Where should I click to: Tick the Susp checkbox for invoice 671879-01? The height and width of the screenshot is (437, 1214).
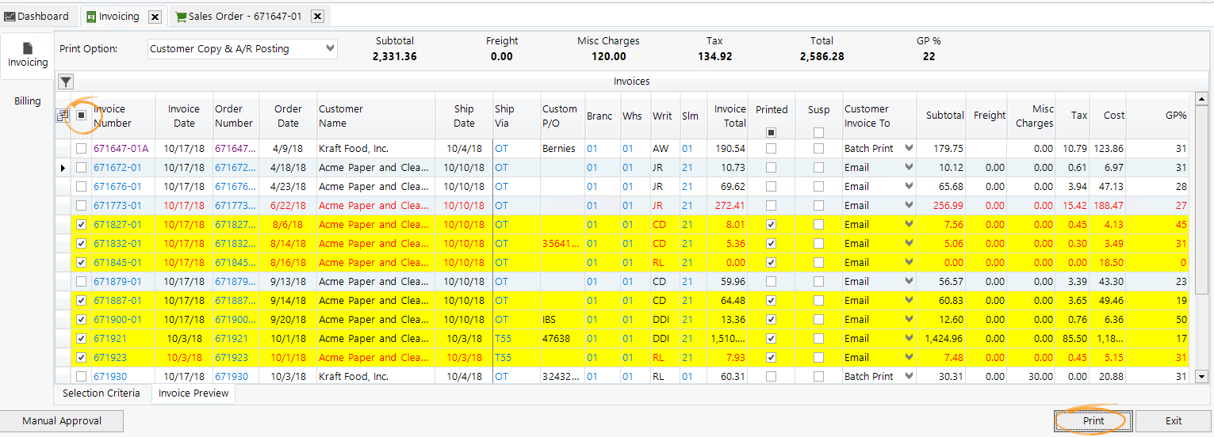818,282
